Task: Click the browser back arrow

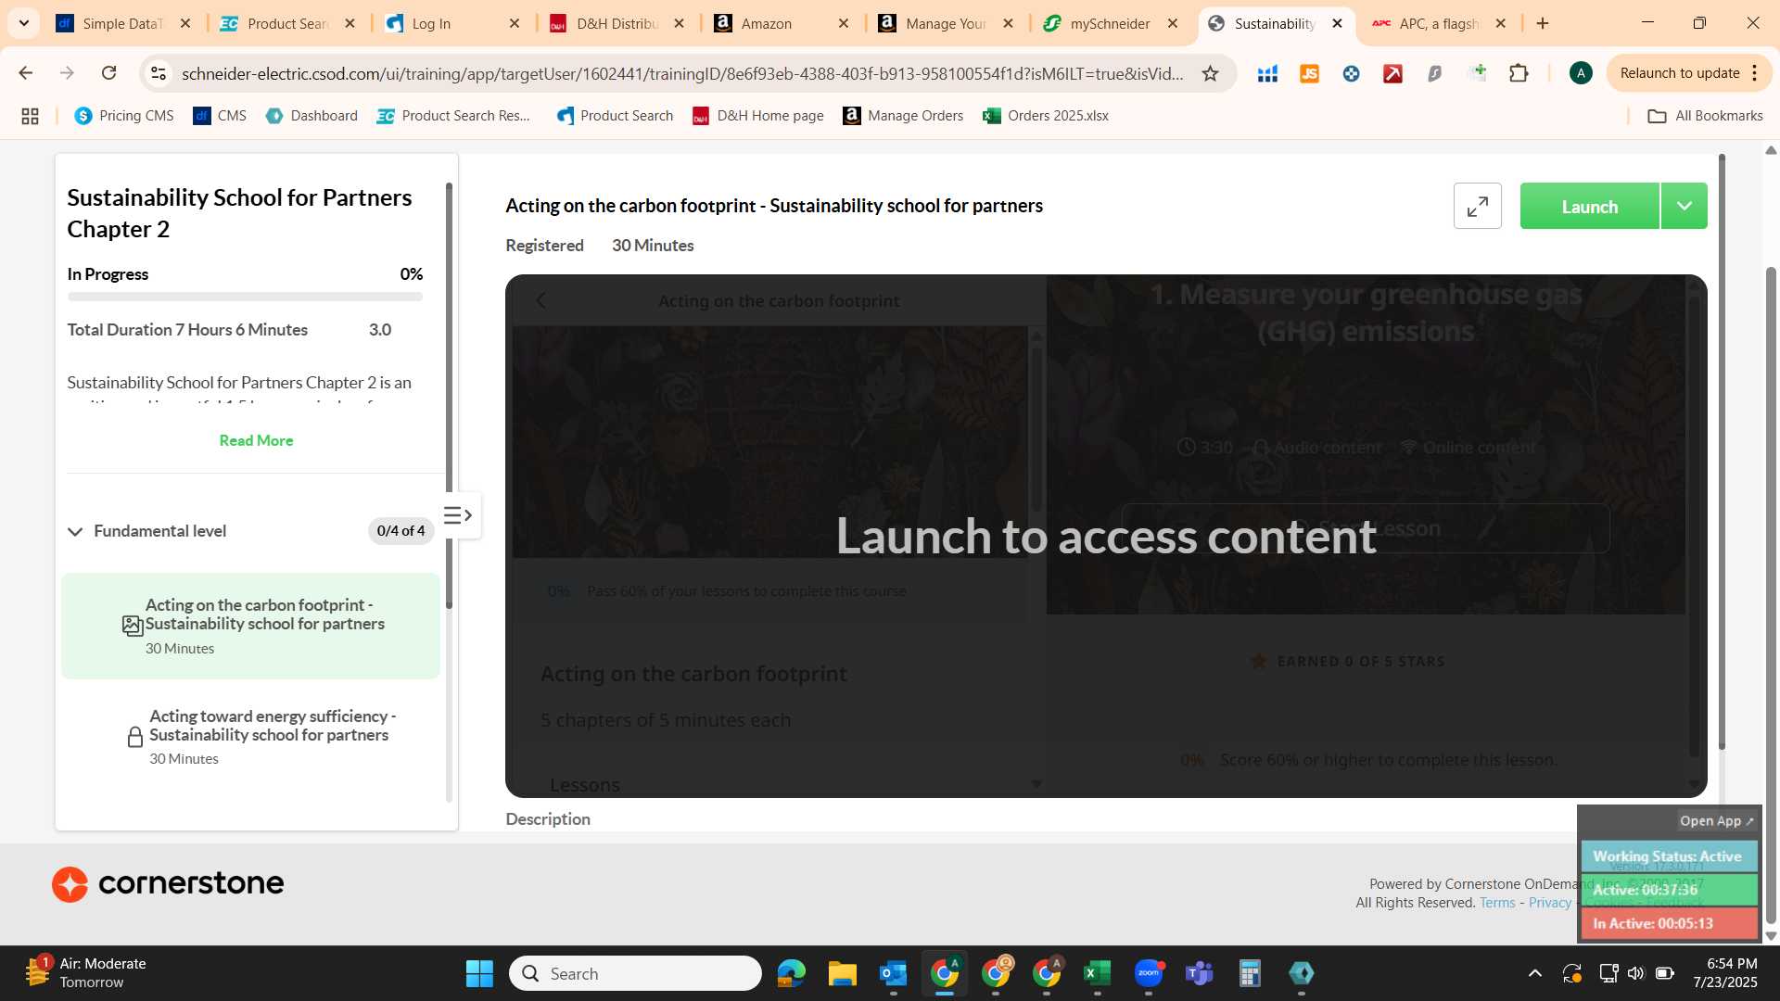Action: click(x=26, y=73)
